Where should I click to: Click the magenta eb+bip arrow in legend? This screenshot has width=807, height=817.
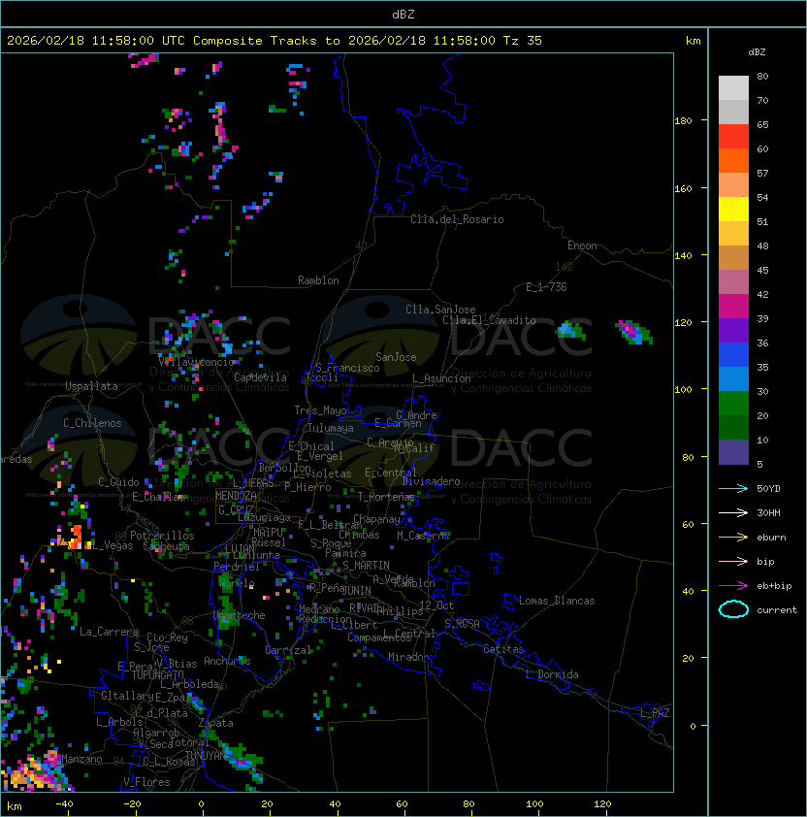tap(733, 586)
